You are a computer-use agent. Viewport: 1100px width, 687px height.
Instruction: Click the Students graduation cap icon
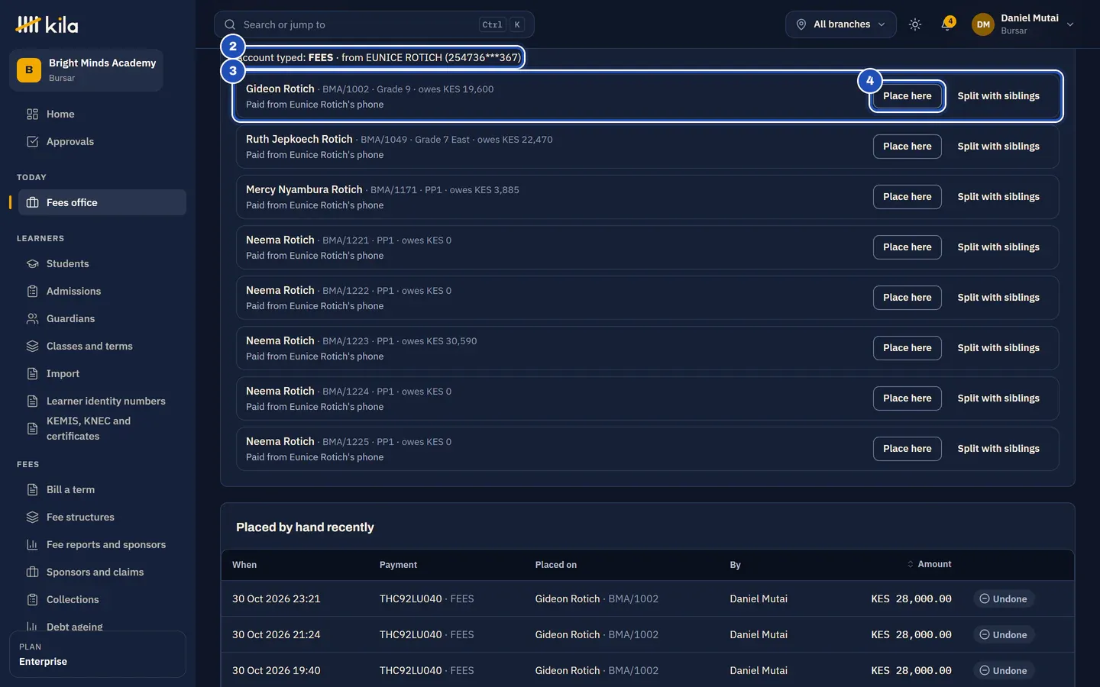pos(32,263)
